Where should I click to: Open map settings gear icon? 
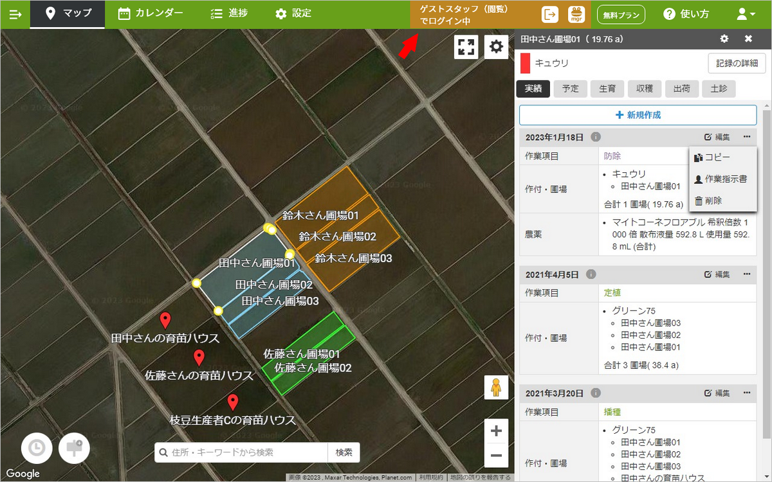coord(496,47)
